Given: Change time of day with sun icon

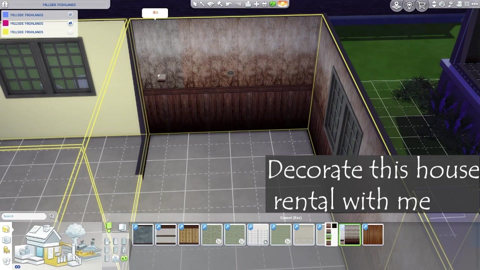Looking at the screenshot, I should coord(282,4).
